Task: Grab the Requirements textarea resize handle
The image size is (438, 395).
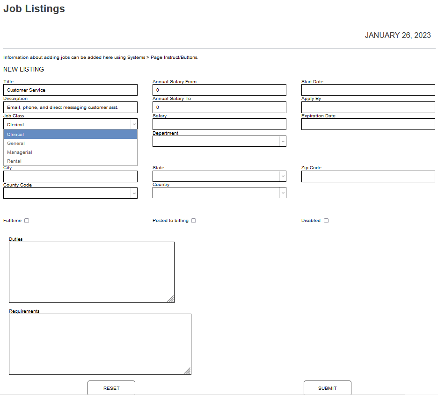Action: [187, 371]
